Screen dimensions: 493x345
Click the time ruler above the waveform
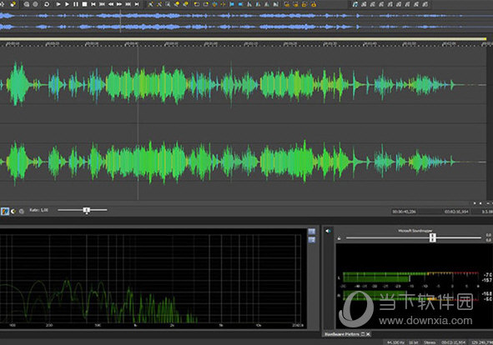pyautogui.click(x=247, y=44)
